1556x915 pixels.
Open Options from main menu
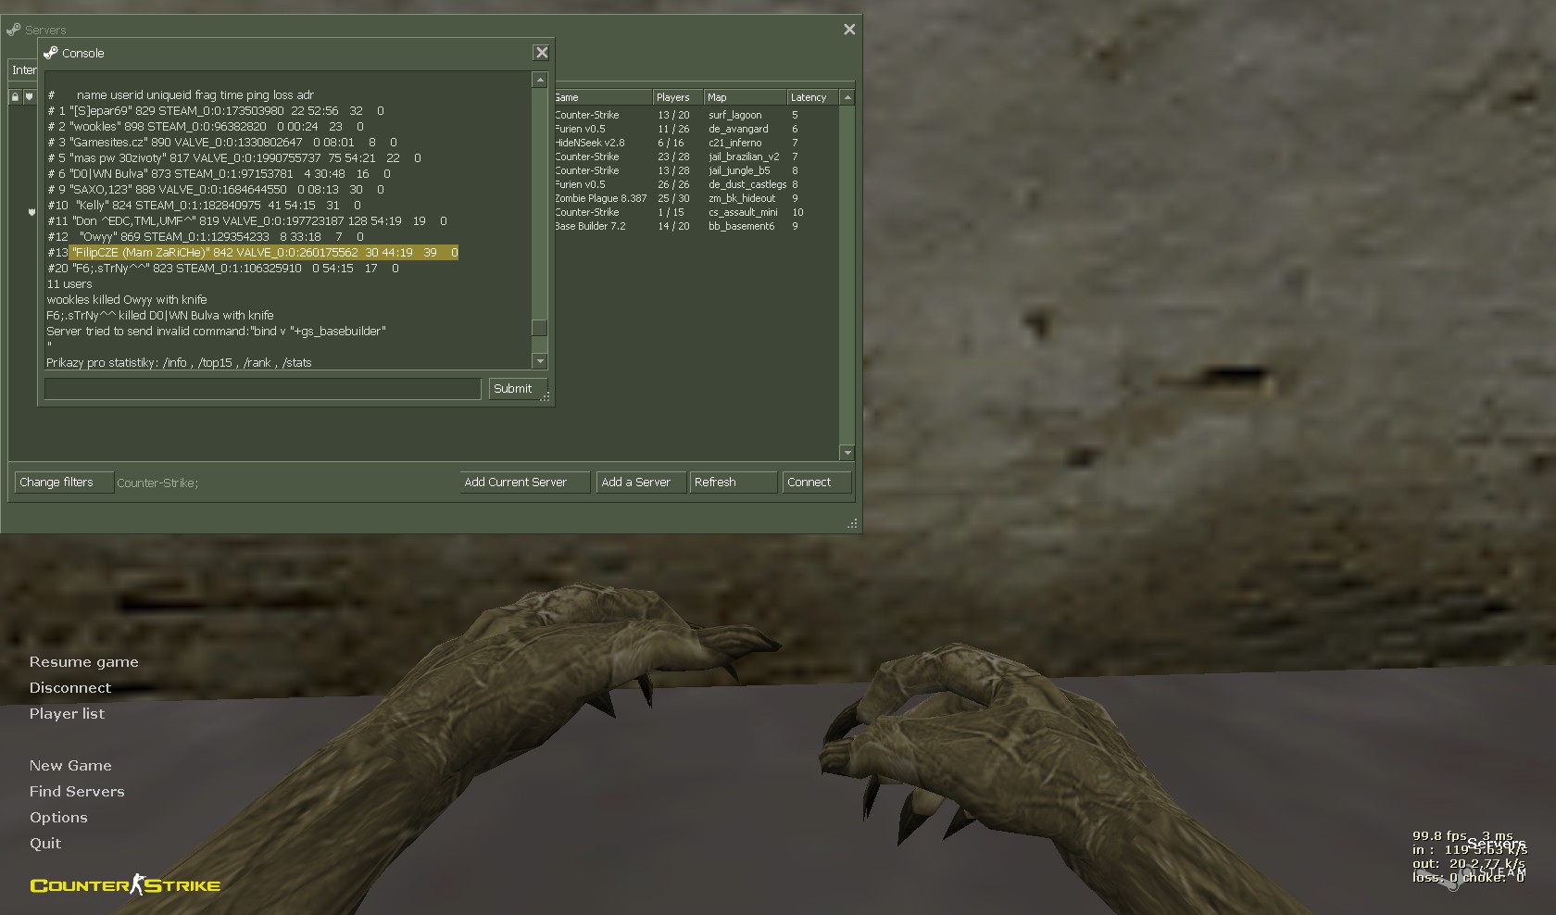[x=58, y=818]
